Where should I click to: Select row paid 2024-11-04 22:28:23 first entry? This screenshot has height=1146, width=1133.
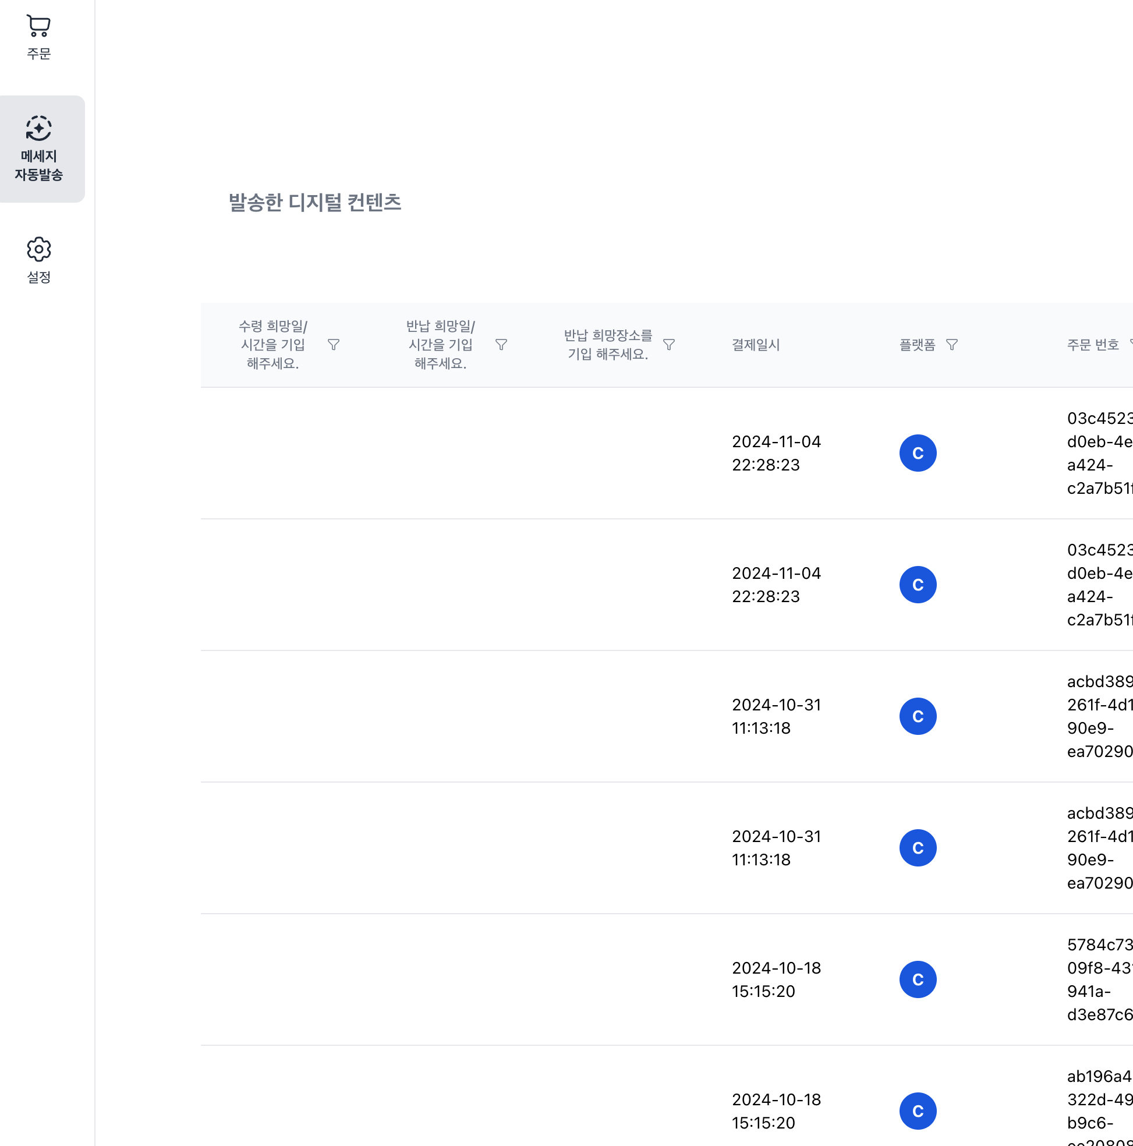(x=776, y=453)
